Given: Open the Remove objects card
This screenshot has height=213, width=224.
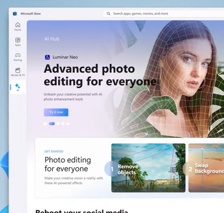Looking at the screenshot, I should [148, 168].
